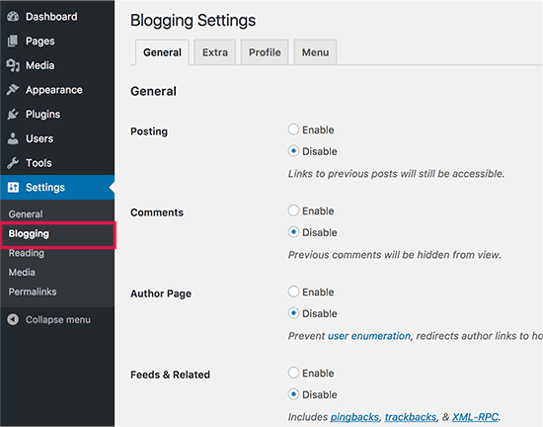This screenshot has width=543, height=427.
Task: Open Pages via its stacked-pages icon
Action: [x=13, y=41]
